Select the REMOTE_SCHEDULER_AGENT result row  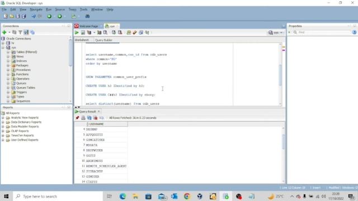pyautogui.click(x=106, y=166)
